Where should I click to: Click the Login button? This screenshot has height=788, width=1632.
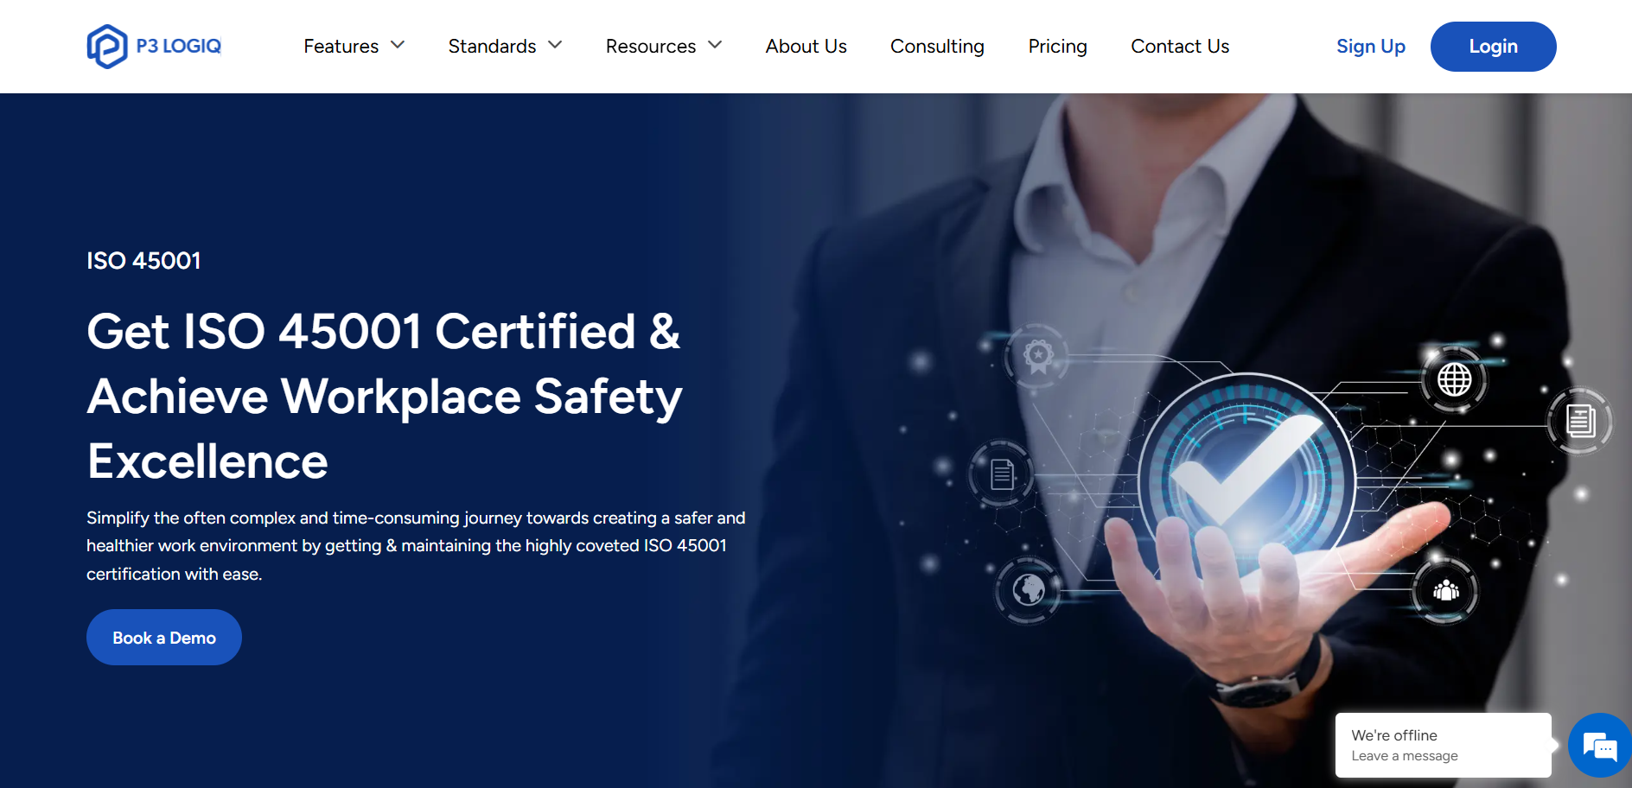point(1493,47)
